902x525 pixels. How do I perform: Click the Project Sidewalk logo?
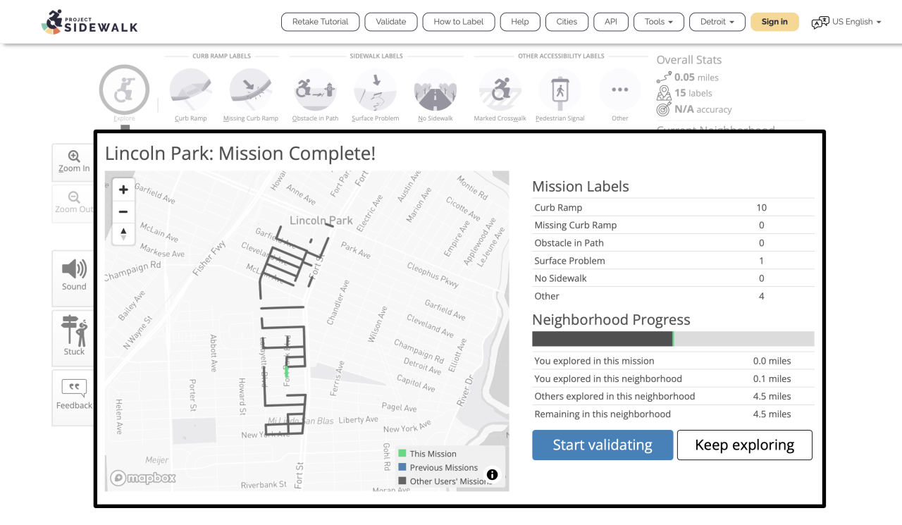click(x=89, y=22)
